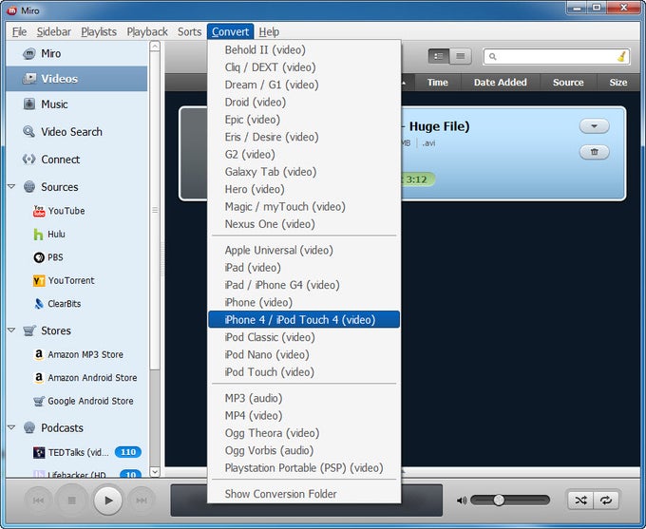Click the volume slider knob
The height and width of the screenshot is (529, 646).
pyautogui.click(x=499, y=500)
